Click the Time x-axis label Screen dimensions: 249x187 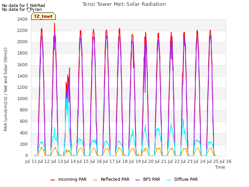point(220,167)
